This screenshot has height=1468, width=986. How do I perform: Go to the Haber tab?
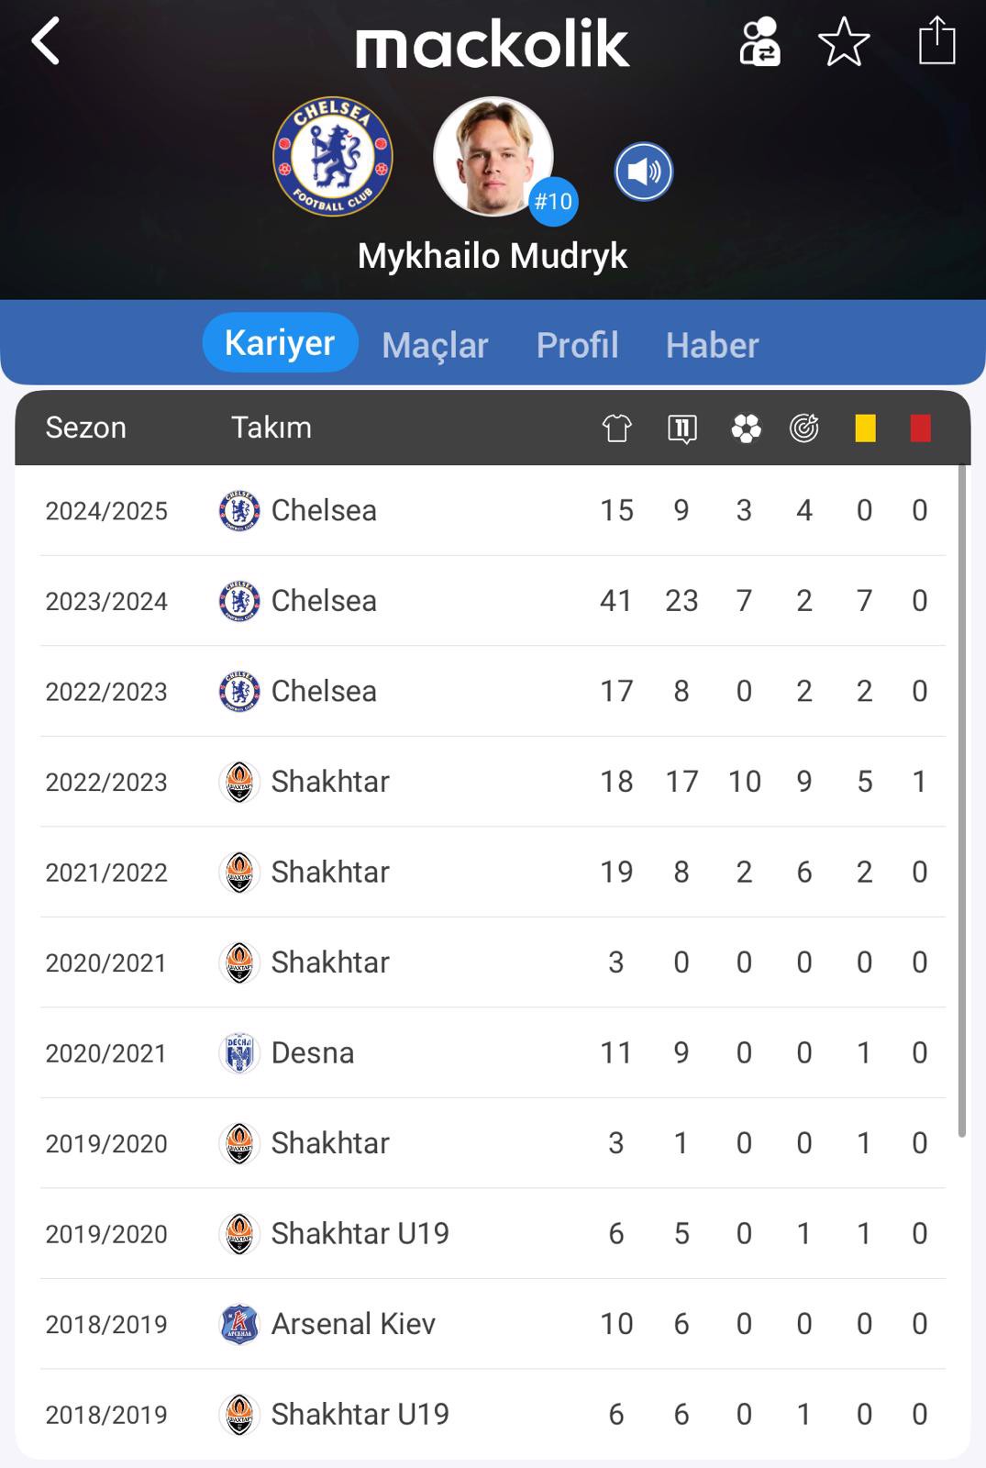[712, 346]
